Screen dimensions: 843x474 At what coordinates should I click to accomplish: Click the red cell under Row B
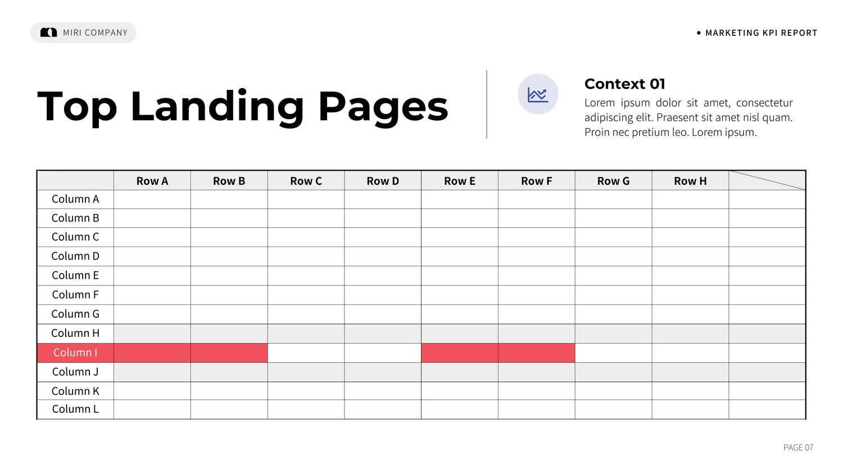coord(229,353)
